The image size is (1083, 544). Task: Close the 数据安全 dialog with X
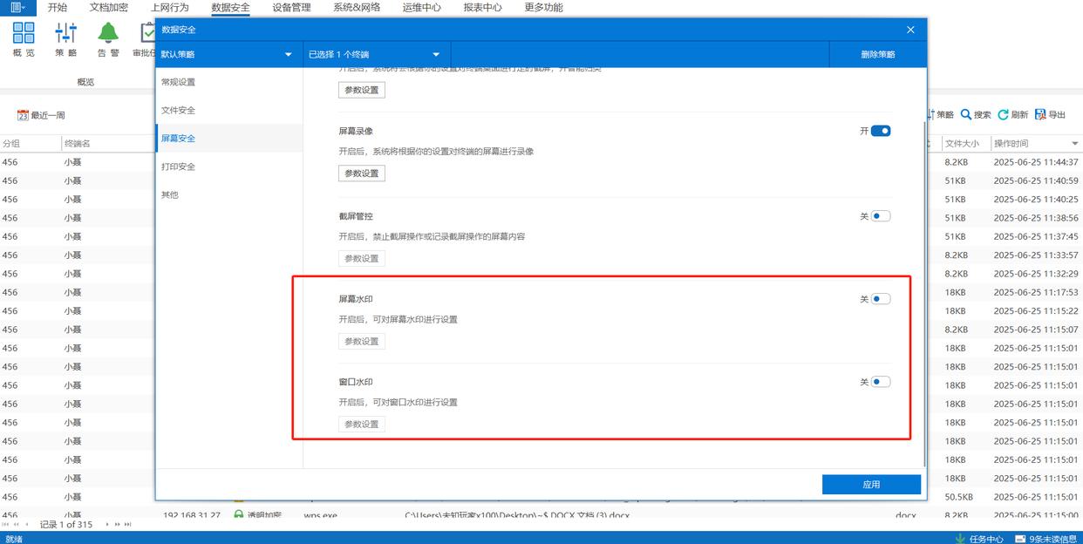(x=910, y=30)
